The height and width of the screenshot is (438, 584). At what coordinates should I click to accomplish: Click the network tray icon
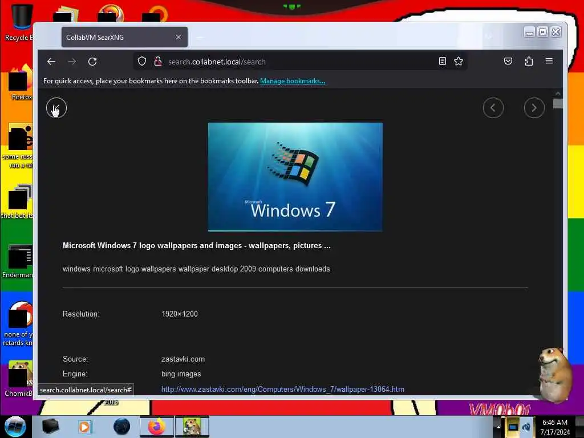tap(526, 427)
